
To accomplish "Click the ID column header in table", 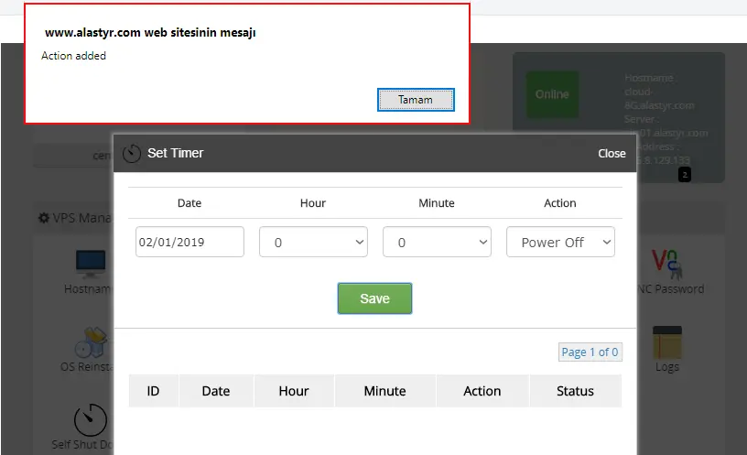I will [x=154, y=391].
